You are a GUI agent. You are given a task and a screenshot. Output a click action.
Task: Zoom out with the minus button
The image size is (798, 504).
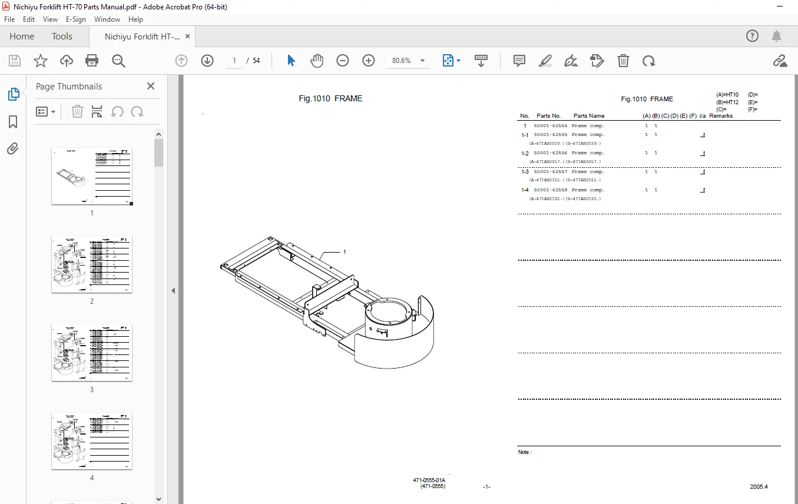click(343, 61)
